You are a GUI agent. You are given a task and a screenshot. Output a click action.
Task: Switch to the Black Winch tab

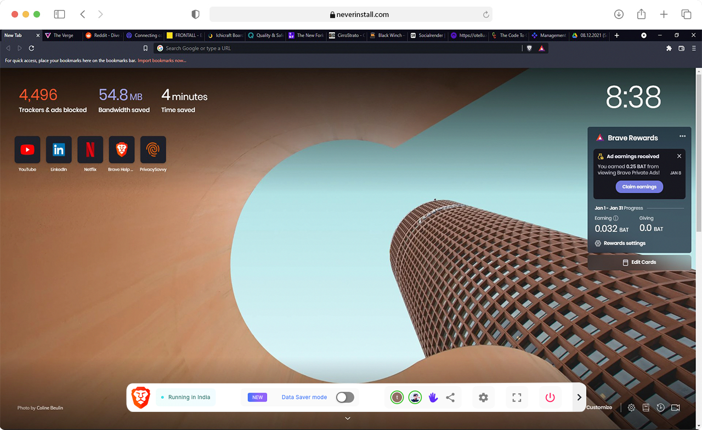(x=387, y=35)
